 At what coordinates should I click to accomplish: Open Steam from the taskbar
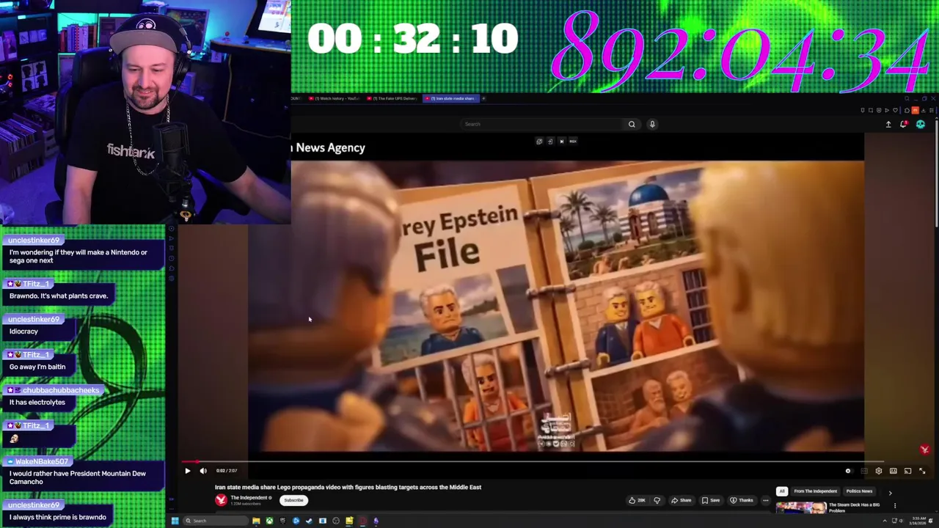point(309,521)
